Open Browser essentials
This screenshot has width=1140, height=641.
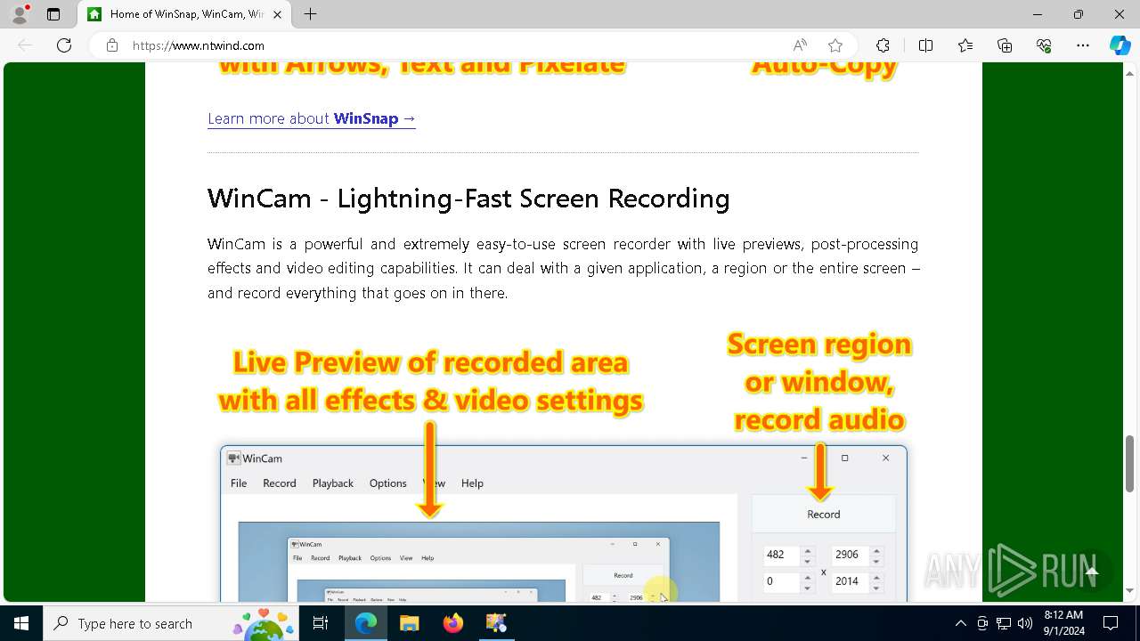click(x=1044, y=45)
